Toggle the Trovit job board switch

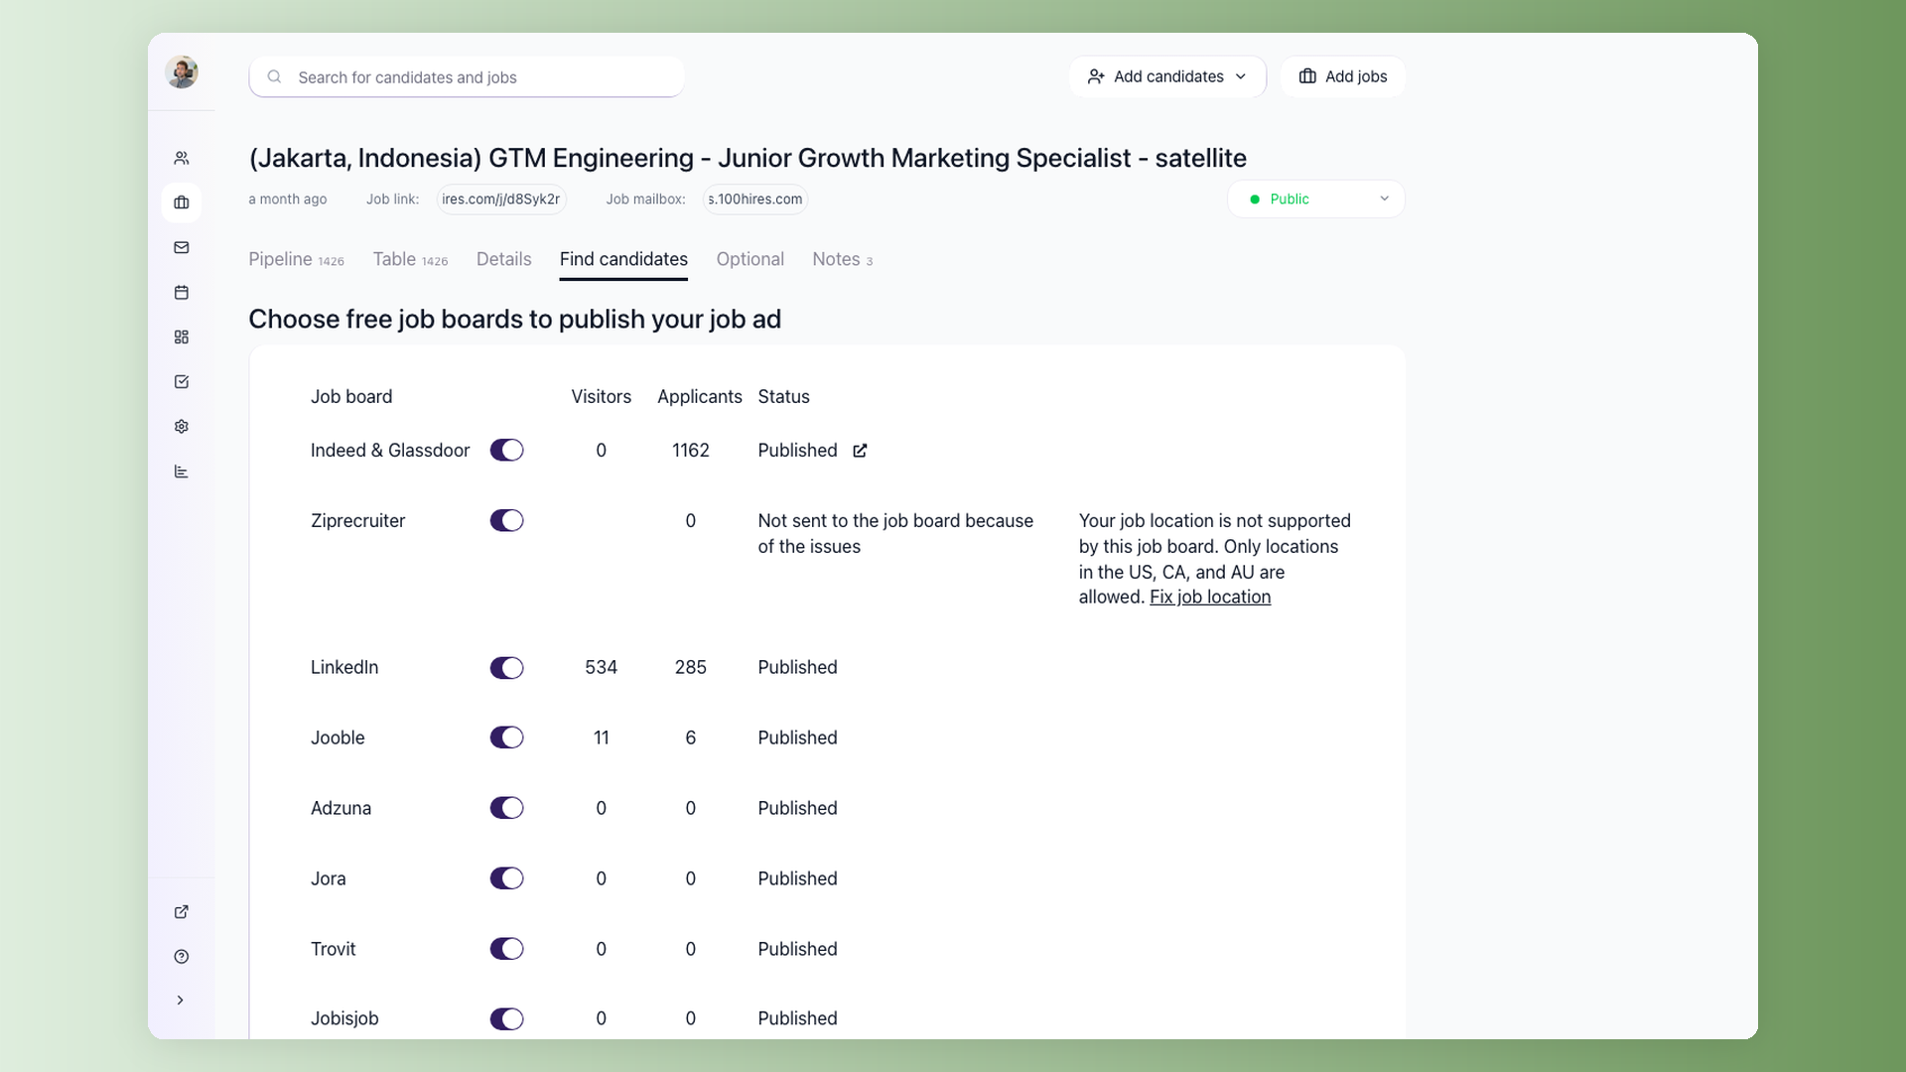coord(506,949)
